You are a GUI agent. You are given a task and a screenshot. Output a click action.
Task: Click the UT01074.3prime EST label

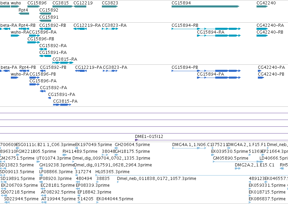tap(53, 158)
